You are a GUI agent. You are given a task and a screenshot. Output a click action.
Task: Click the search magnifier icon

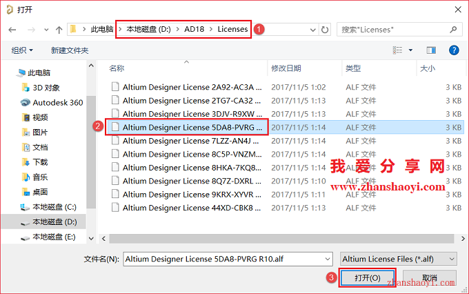coord(453,30)
